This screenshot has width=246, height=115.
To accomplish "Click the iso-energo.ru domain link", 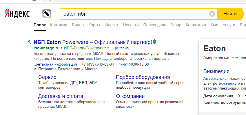I will 47,48.
